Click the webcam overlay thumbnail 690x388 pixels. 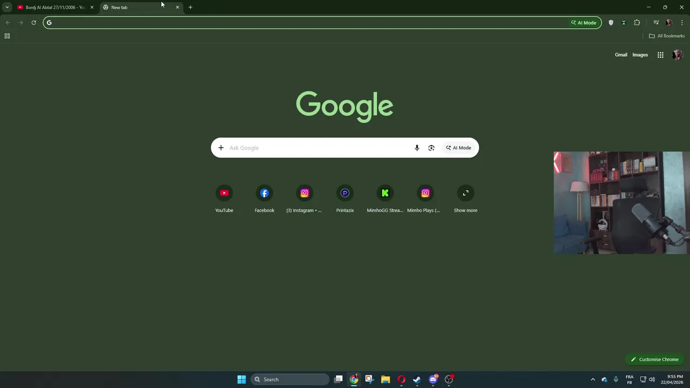(x=622, y=203)
